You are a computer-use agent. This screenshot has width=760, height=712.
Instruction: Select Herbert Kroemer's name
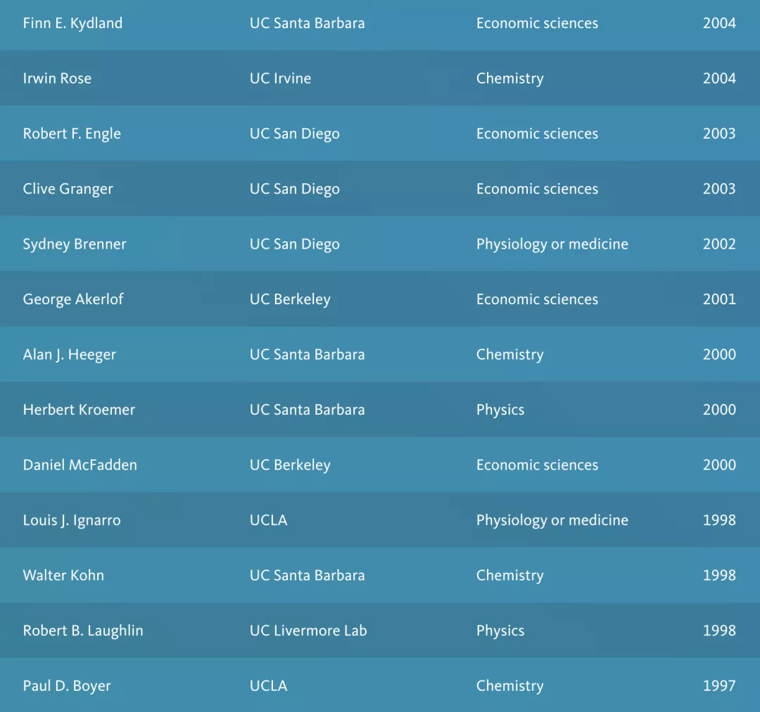[x=79, y=410]
